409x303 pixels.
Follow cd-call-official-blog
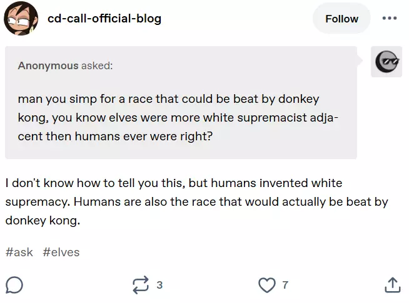[x=341, y=19]
